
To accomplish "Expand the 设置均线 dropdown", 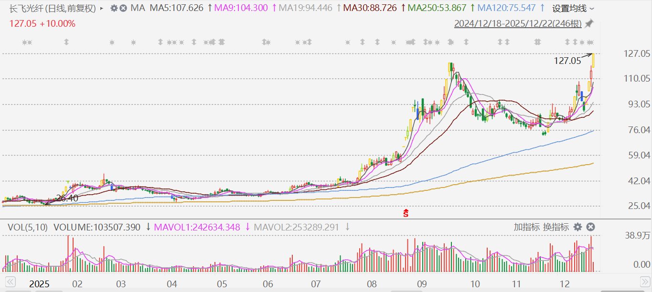I will click(x=573, y=9).
